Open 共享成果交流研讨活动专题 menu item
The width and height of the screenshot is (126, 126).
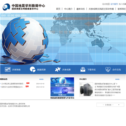pyautogui.click(x=101, y=9)
